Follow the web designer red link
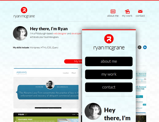This screenshot has width=159, height=122. (x=60, y=33)
